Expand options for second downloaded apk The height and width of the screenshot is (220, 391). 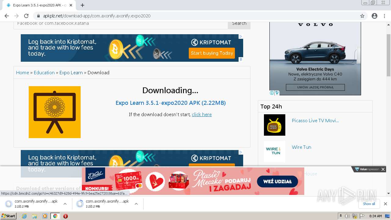(136, 204)
